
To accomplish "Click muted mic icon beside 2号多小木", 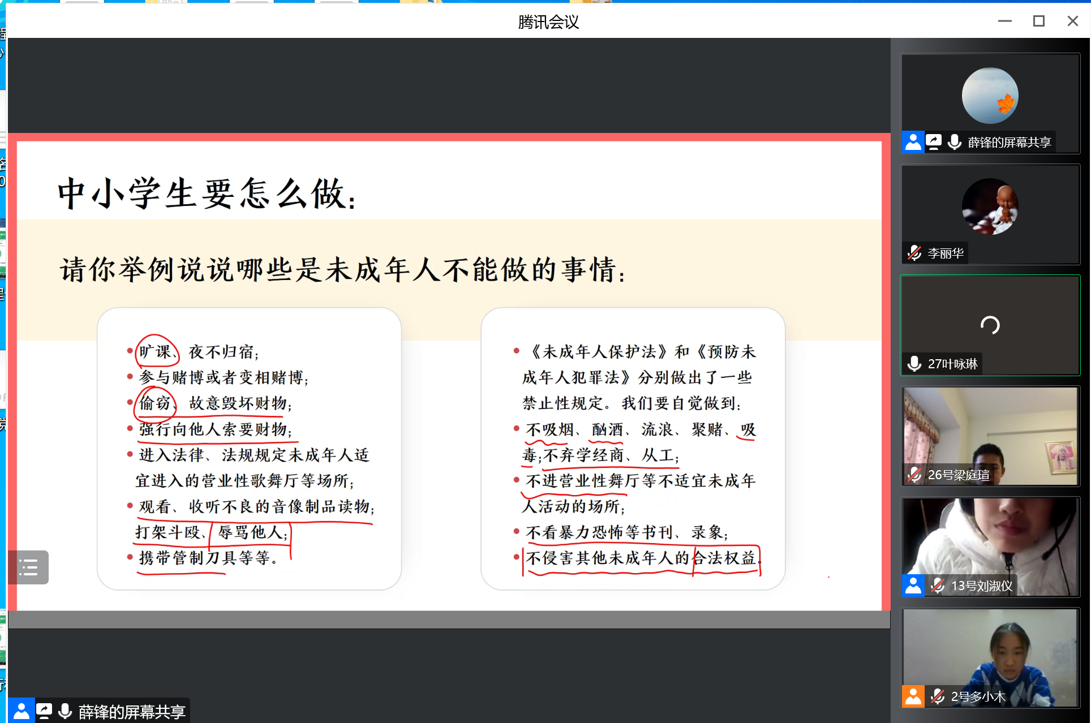I will pyautogui.click(x=938, y=696).
